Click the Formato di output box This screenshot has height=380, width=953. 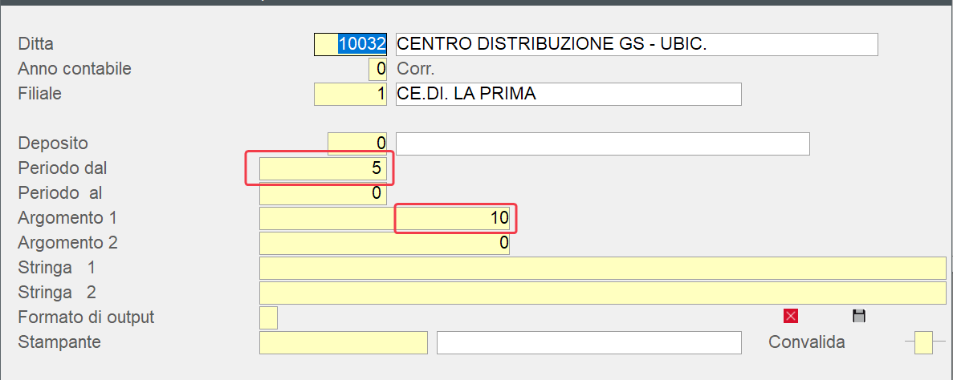[269, 317]
